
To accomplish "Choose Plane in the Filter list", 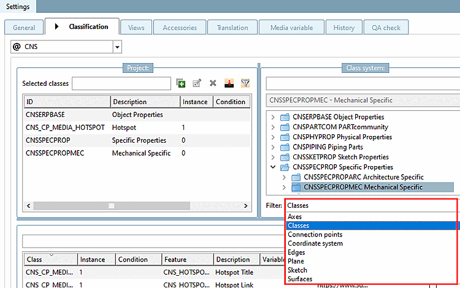I will [371, 261].
